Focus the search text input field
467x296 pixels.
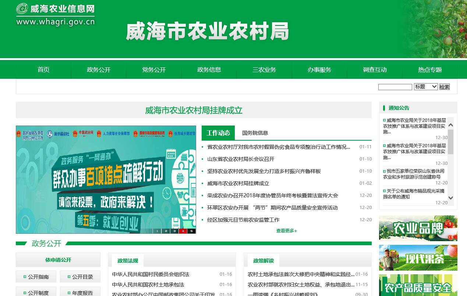tap(395, 87)
